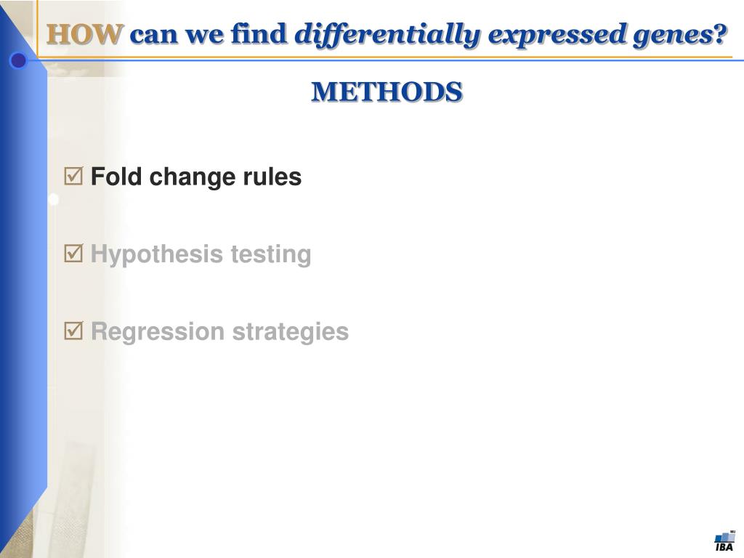The image size is (744, 558).
Task: Click the IBA logo in the corner
Action: click(x=724, y=541)
